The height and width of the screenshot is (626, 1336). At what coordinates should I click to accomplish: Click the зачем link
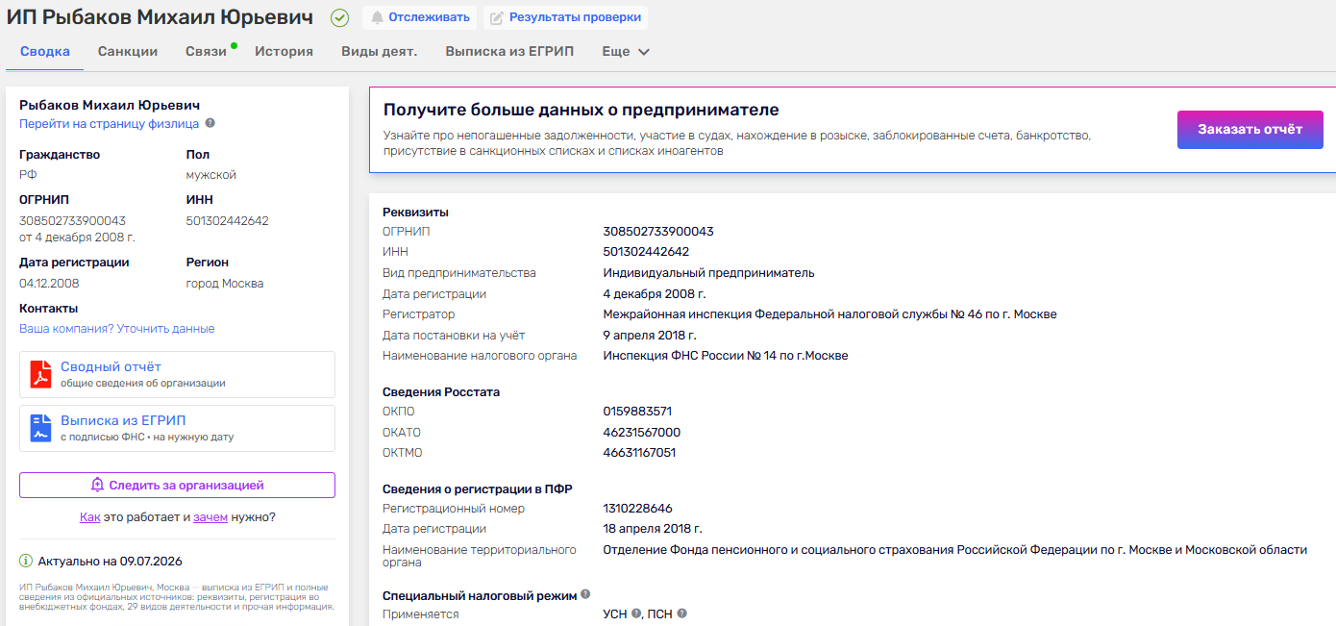pos(210,517)
